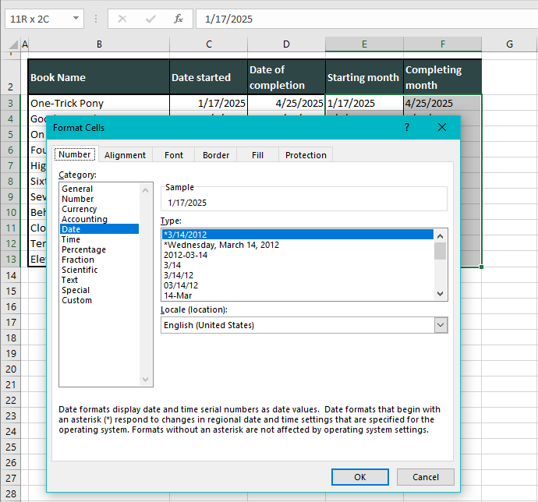Open the Insert Function fx icon

(x=179, y=19)
